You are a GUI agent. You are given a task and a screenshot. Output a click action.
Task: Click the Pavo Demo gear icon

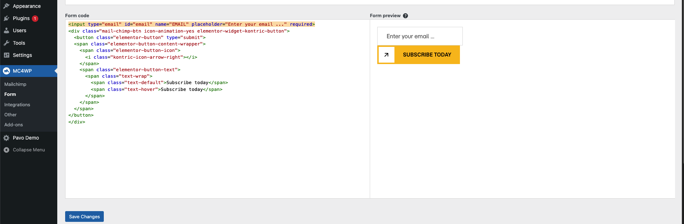point(6,138)
